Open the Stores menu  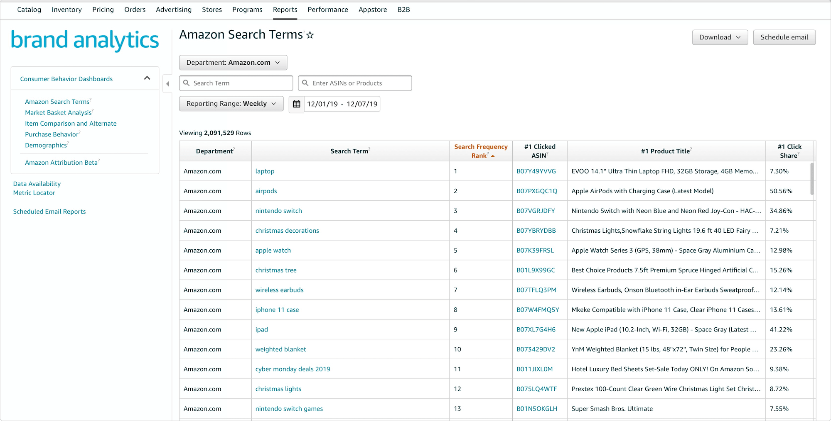[212, 10]
